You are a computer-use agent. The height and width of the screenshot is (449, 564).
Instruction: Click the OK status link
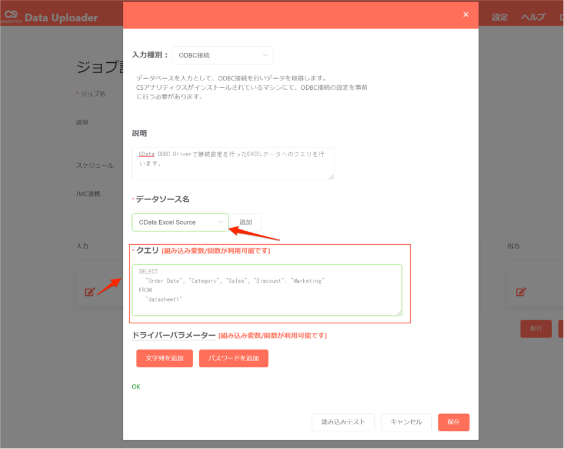click(x=136, y=386)
